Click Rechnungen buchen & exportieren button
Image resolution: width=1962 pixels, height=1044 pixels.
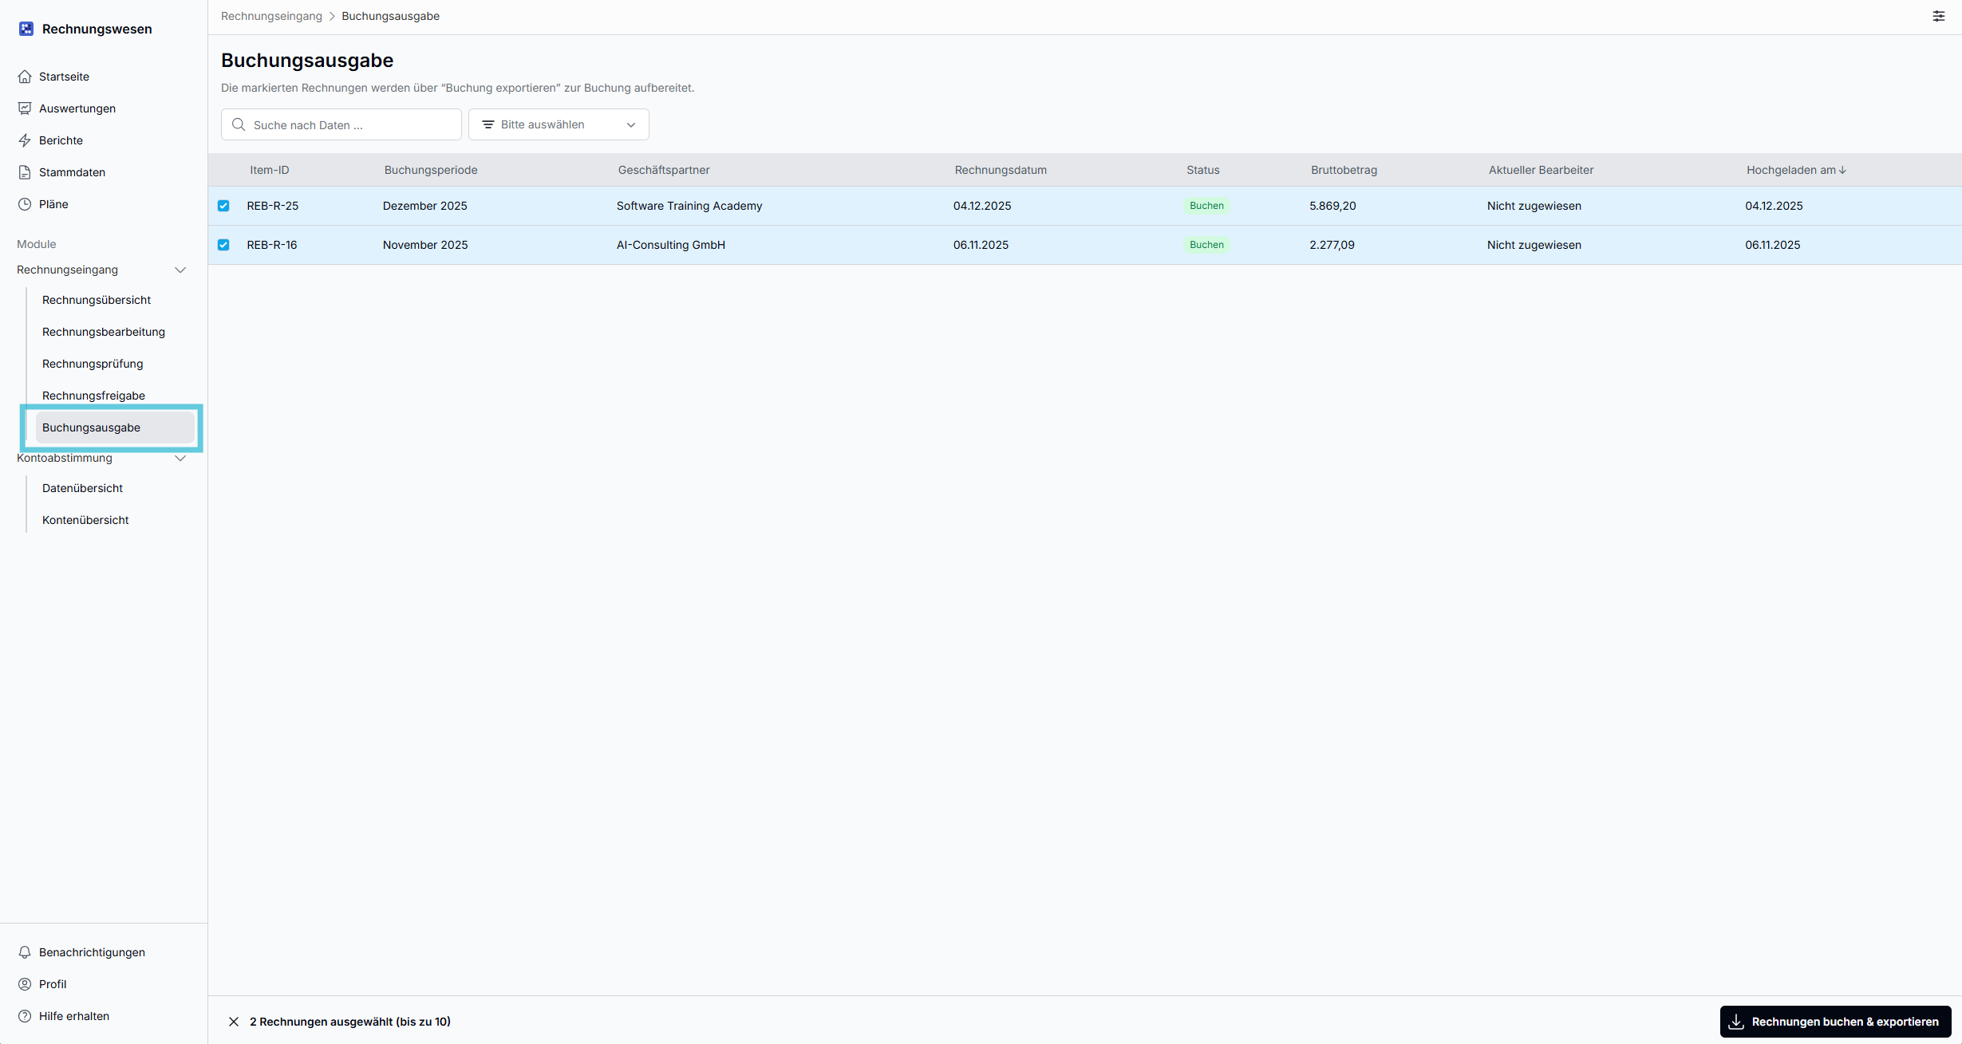tap(1835, 1022)
